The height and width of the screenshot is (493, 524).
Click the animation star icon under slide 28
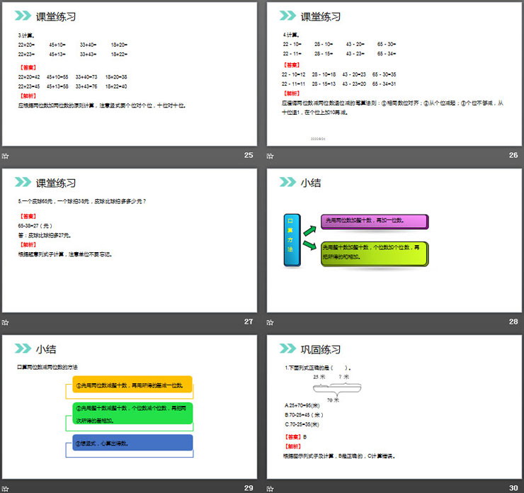(x=270, y=322)
